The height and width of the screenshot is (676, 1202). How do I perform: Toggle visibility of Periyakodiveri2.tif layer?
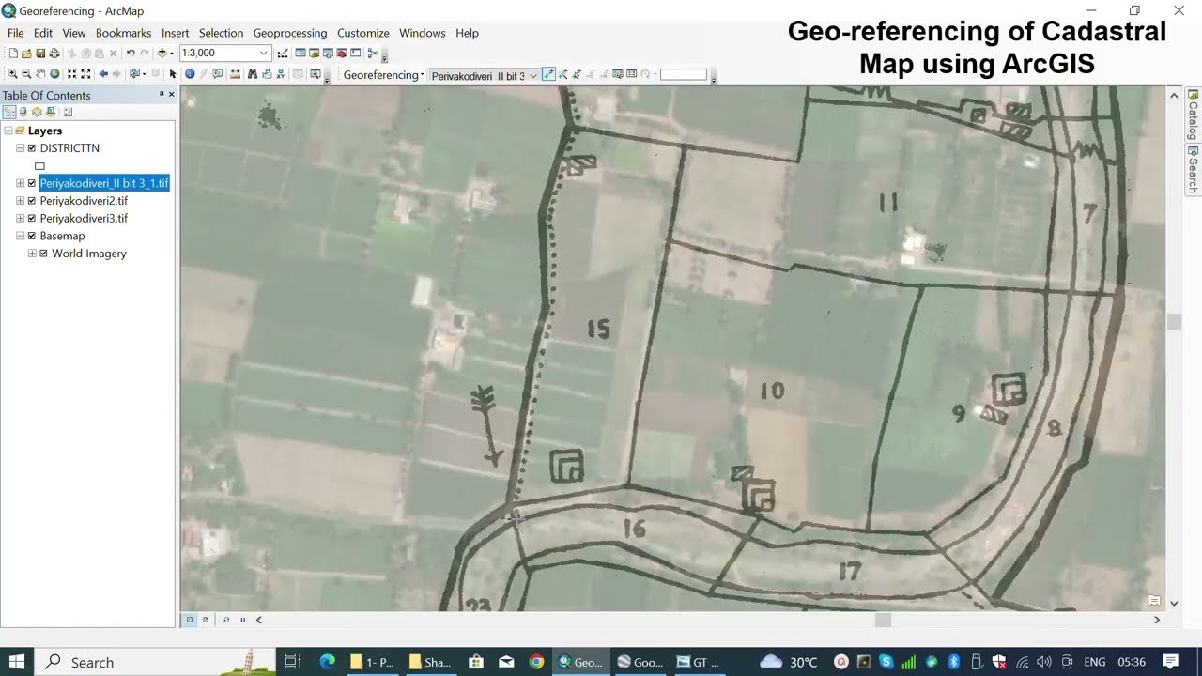click(32, 201)
